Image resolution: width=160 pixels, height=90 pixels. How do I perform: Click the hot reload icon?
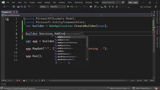(85, 7)
